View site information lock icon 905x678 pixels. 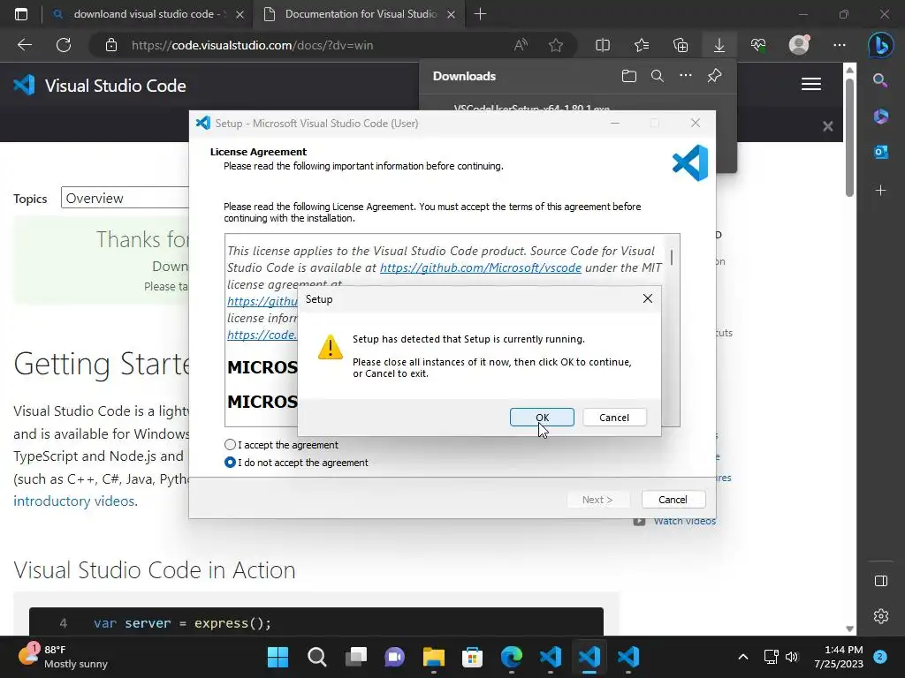tap(111, 45)
